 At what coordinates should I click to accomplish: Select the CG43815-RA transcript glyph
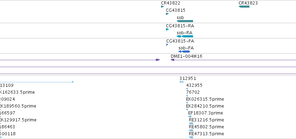point(167,29)
